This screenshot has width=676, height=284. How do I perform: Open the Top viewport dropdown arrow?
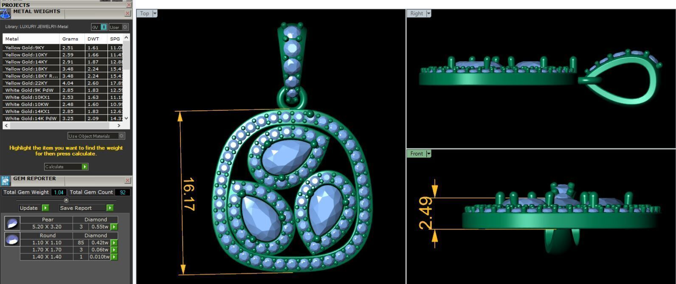(155, 14)
